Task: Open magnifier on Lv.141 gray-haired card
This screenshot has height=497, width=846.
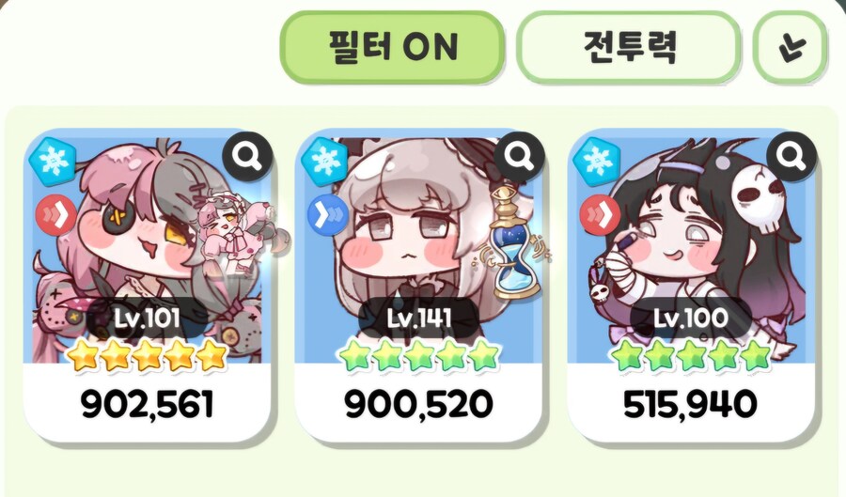Action: point(519,155)
